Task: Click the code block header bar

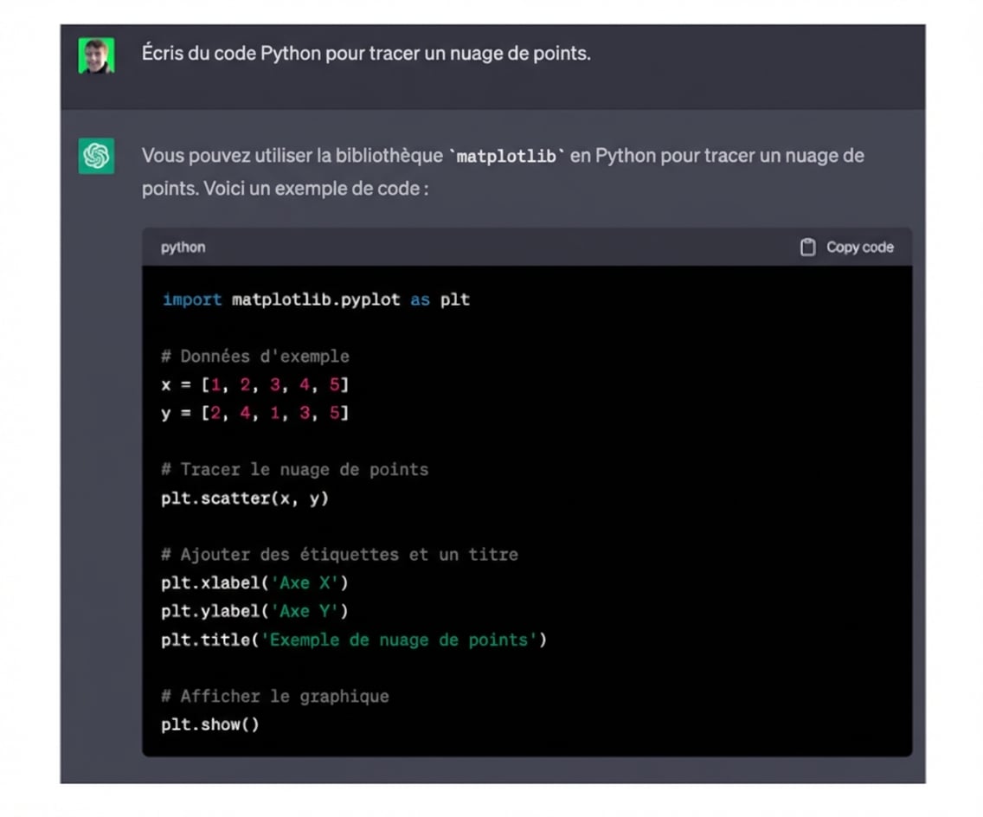Action: click(x=528, y=247)
